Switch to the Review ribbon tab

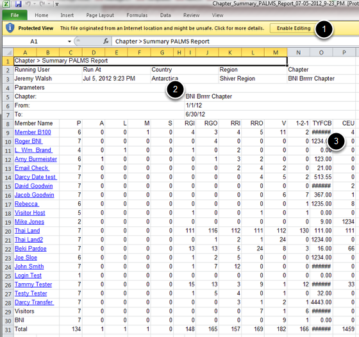pyautogui.click(x=192, y=15)
